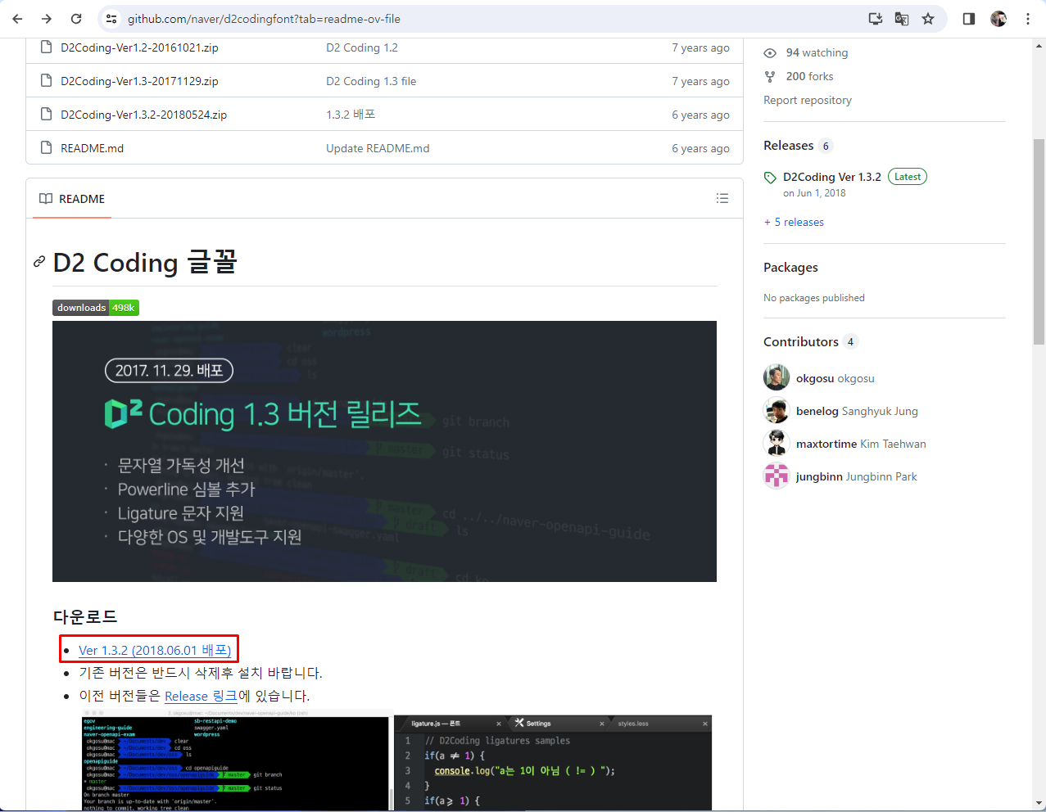Click the page reload icon
The height and width of the screenshot is (812, 1046).
coord(78,18)
